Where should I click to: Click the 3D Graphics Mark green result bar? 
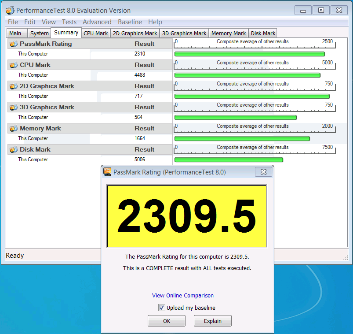tap(236, 117)
